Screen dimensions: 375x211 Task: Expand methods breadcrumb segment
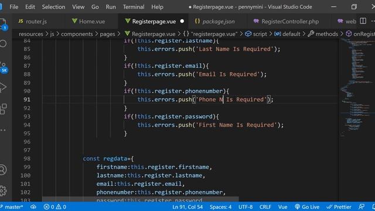(323, 34)
